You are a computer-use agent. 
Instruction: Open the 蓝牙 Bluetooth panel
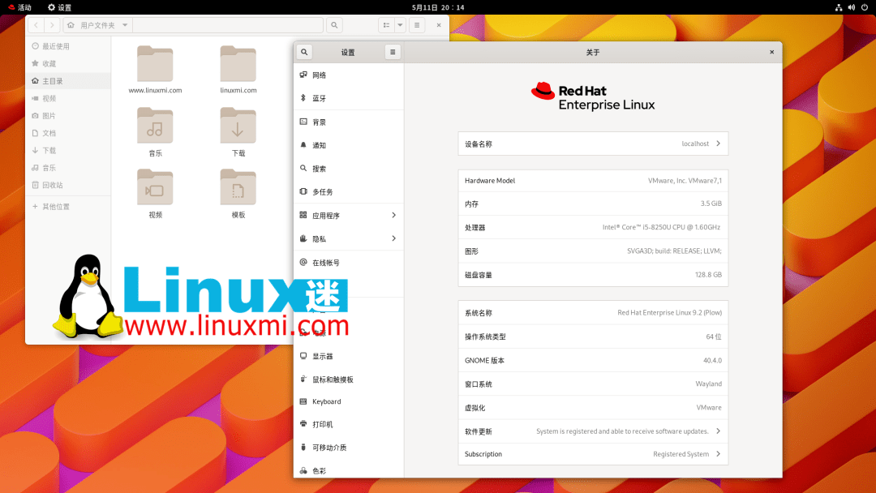[349, 98]
